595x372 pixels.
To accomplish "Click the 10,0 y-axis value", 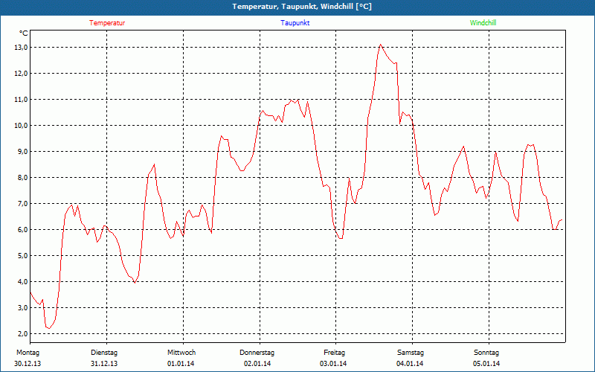I will click(22, 126).
